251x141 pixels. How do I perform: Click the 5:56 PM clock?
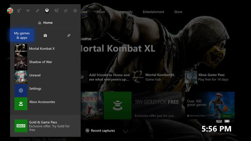click(216, 129)
